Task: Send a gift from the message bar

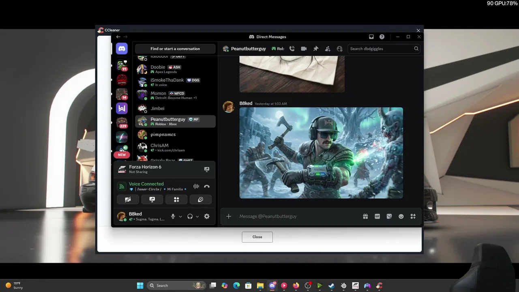Action: 365,217
